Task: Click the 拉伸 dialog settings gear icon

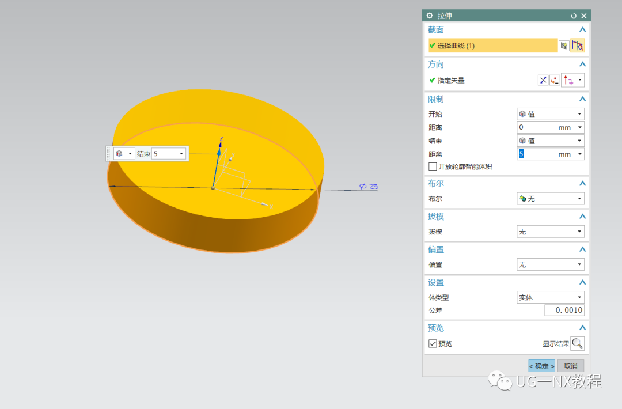Action: [x=430, y=16]
